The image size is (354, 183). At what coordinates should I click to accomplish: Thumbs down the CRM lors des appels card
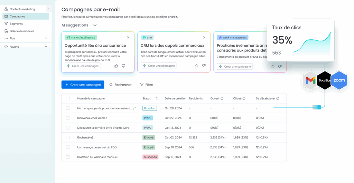pyautogui.click(x=204, y=66)
